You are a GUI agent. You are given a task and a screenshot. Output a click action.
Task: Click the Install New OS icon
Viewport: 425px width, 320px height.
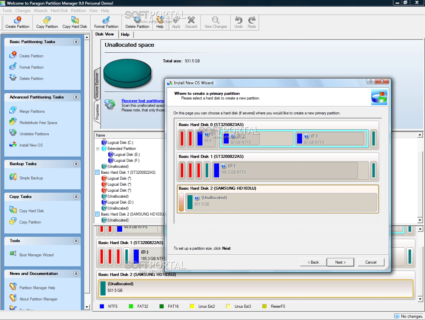13,144
